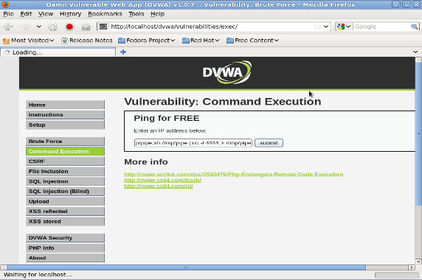Open the Brute Force sidebar item

pos(65,141)
